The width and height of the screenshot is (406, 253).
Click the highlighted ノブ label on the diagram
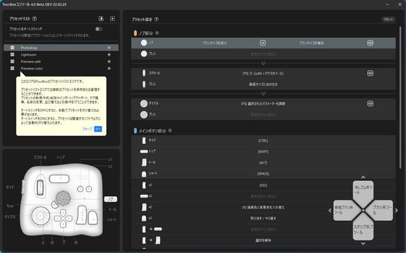click(x=110, y=199)
